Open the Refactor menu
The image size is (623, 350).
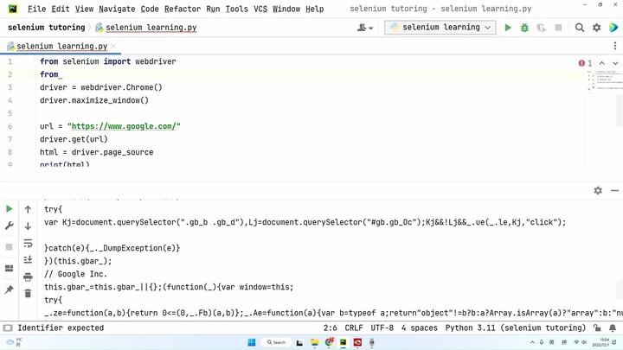coord(182,9)
